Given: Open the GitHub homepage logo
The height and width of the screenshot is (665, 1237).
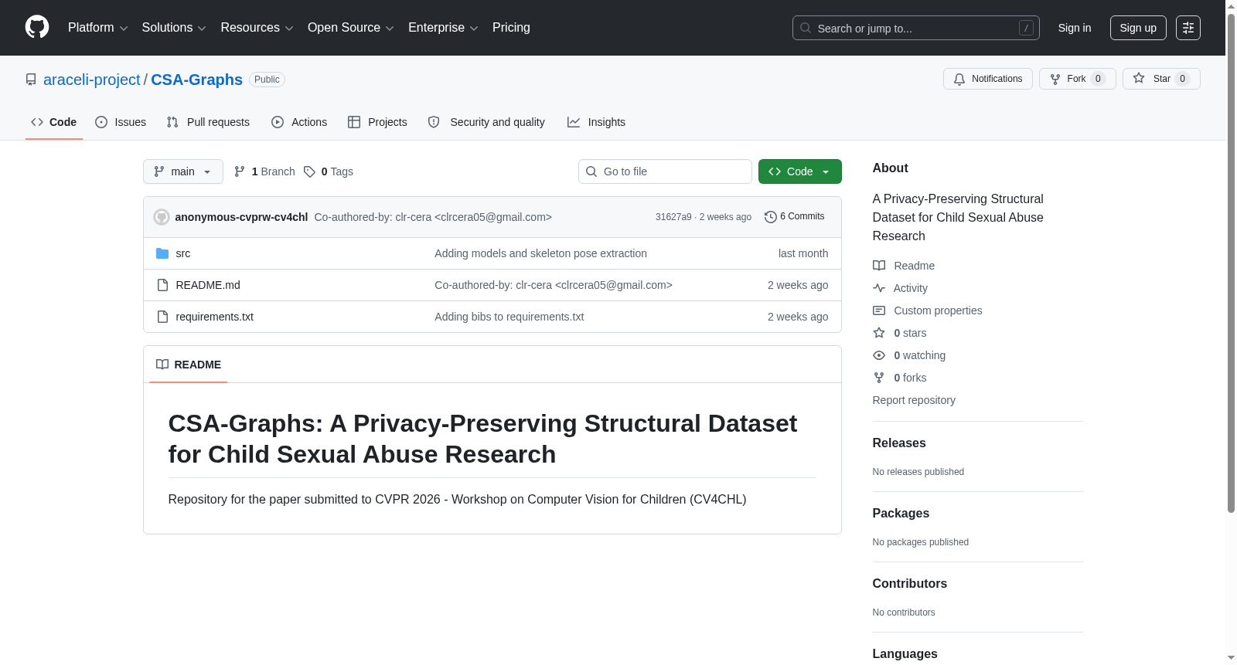Looking at the screenshot, I should [x=37, y=27].
